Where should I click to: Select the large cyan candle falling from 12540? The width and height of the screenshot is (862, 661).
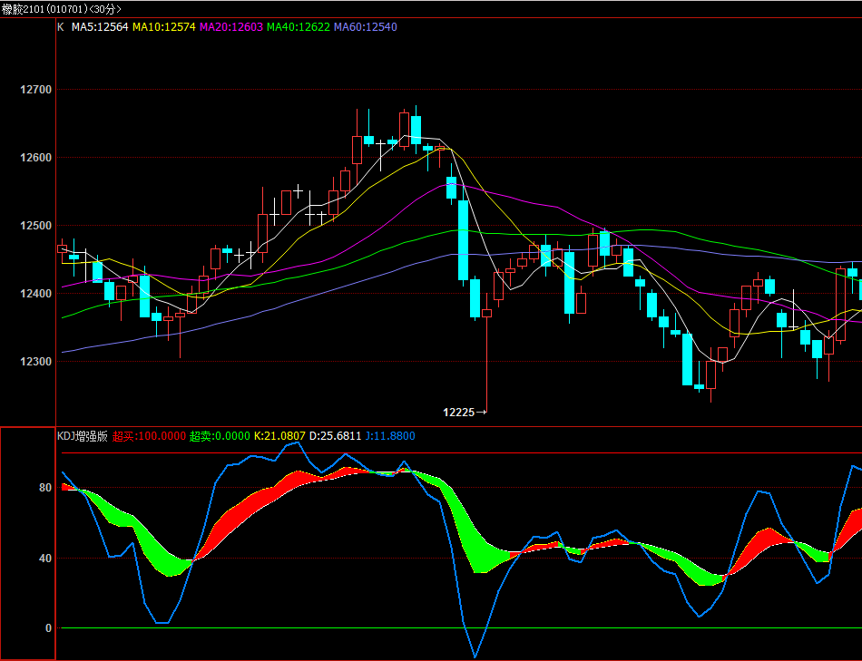464,240
